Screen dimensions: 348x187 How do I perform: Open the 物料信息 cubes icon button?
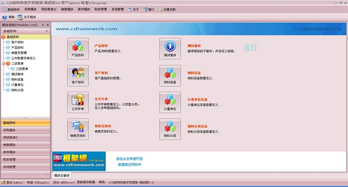coord(170,76)
